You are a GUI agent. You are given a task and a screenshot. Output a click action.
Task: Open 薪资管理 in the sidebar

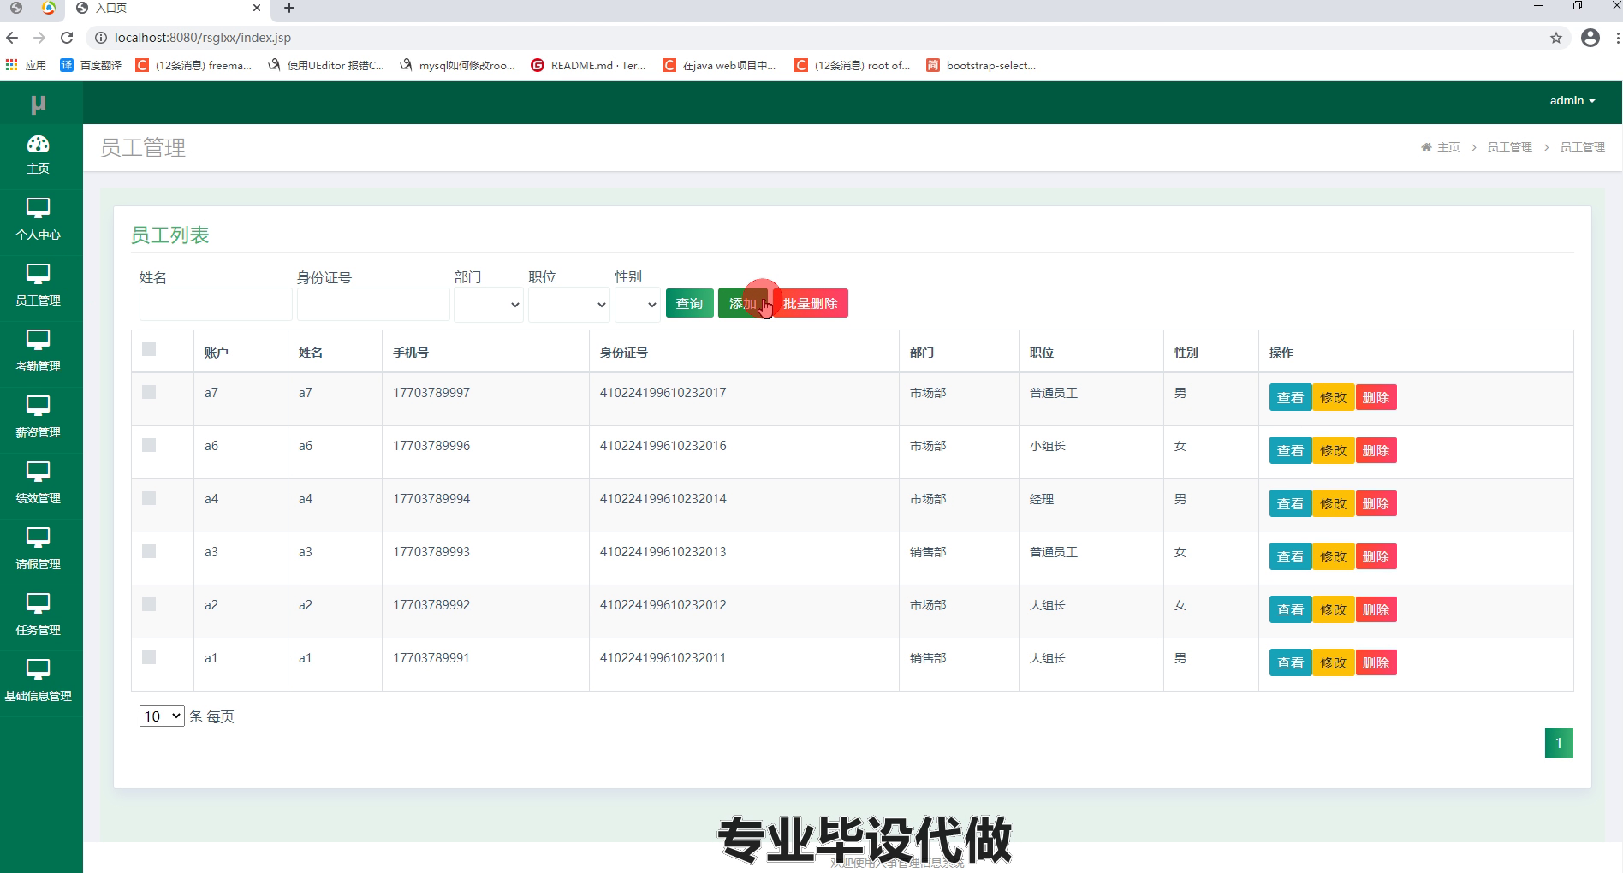38,417
